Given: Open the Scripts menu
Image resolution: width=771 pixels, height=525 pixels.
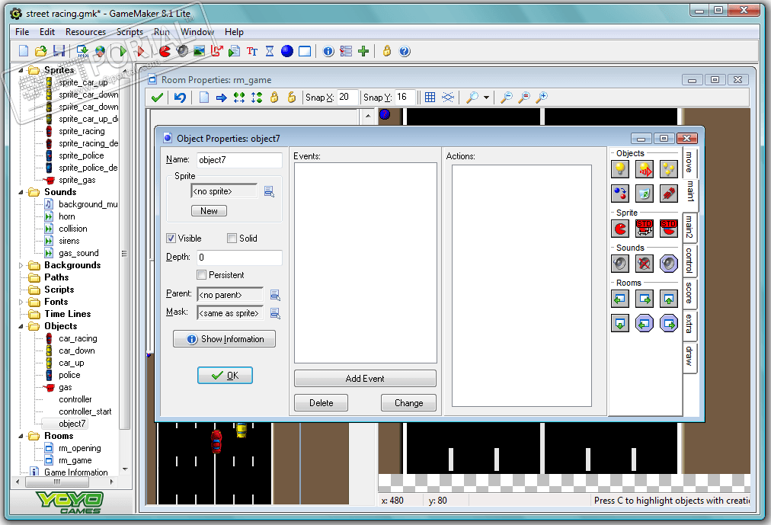Looking at the screenshot, I should pos(130,32).
